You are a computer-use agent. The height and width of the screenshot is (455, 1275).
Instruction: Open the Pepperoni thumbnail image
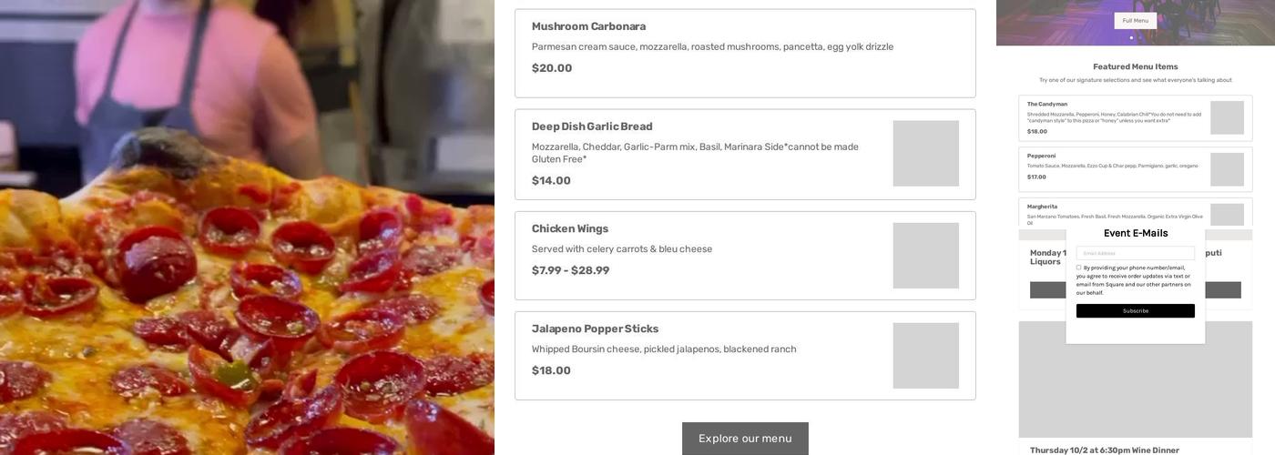pyautogui.click(x=1227, y=169)
